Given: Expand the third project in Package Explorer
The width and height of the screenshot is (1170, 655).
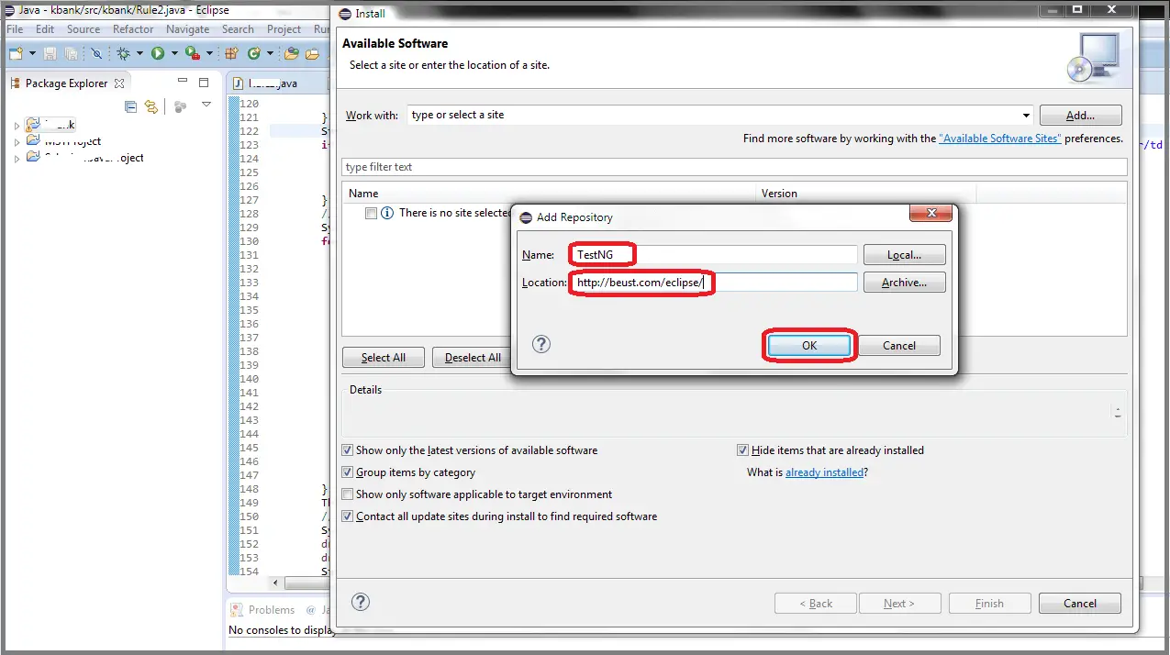Looking at the screenshot, I should tap(17, 159).
